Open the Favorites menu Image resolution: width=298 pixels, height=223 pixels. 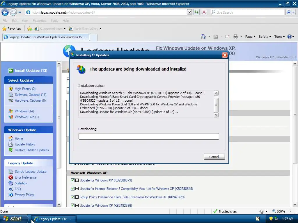(39, 21)
